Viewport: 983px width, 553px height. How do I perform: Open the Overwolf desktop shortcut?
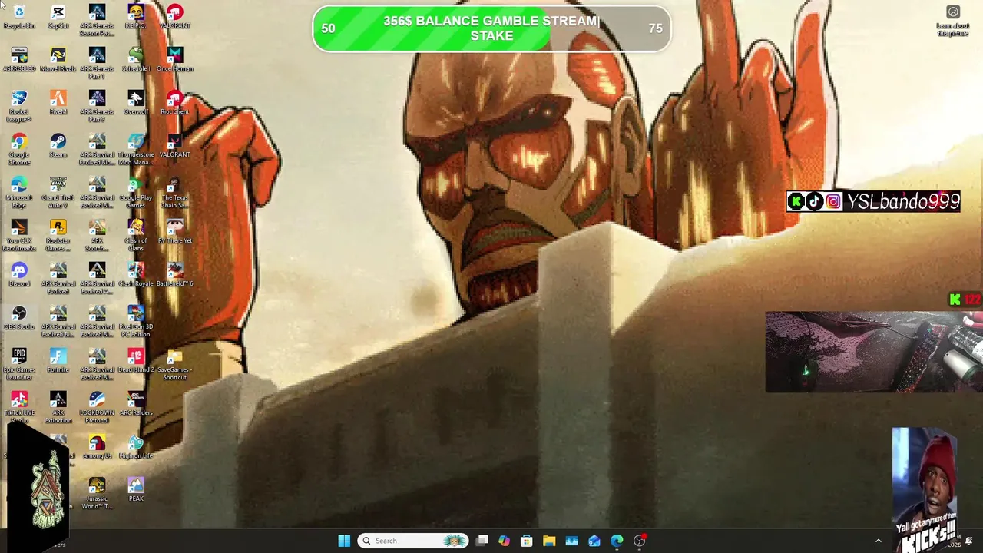coord(136,103)
